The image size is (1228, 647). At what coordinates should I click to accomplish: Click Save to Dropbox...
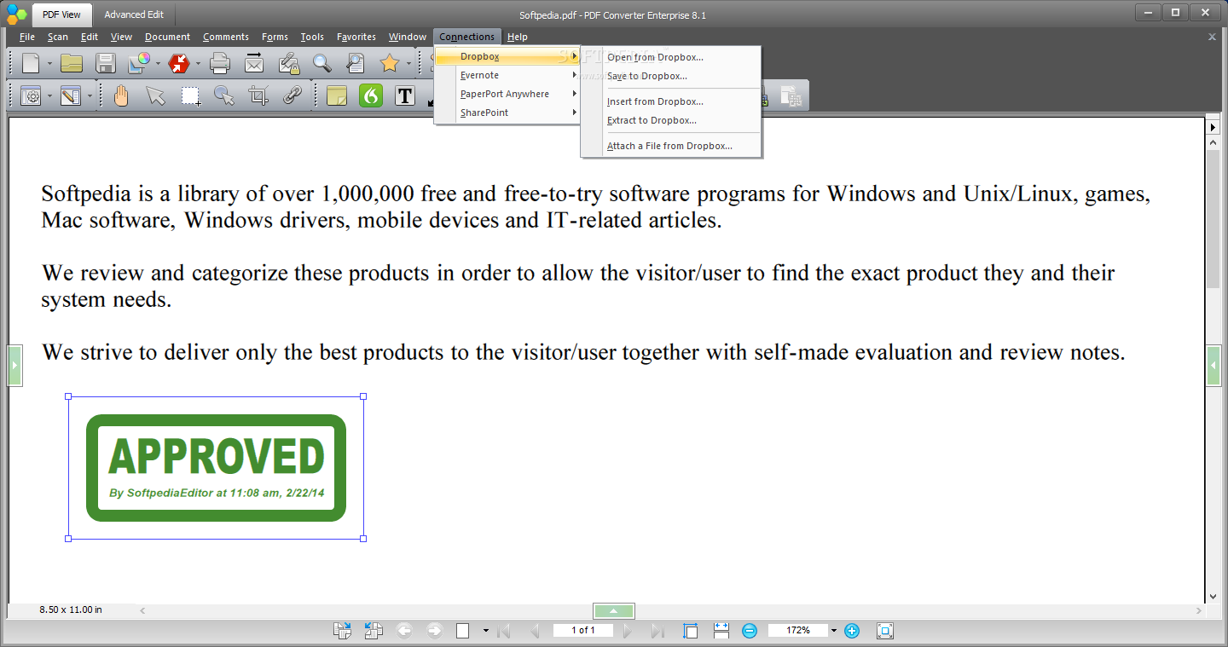(x=671, y=76)
